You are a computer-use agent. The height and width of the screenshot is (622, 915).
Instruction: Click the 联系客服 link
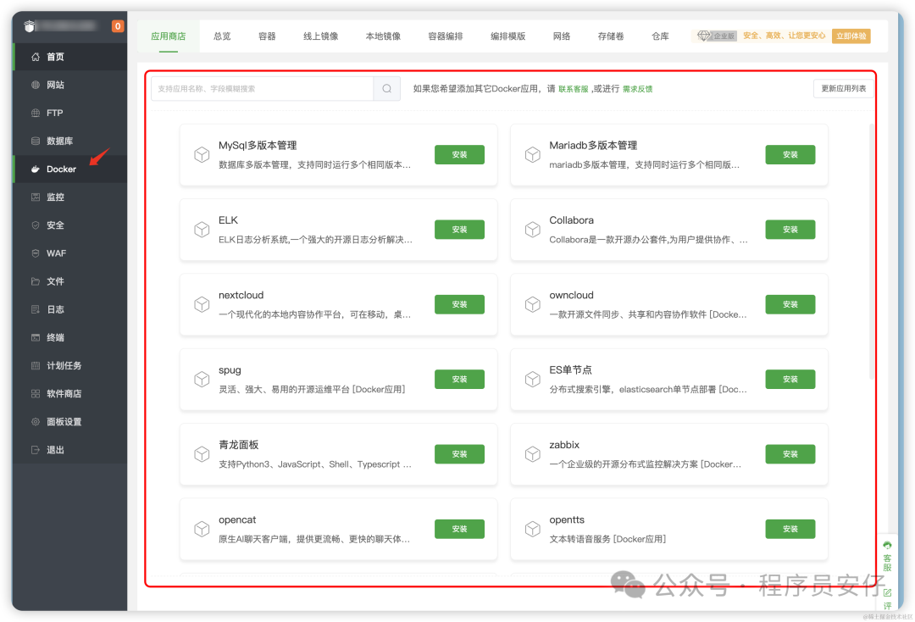[x=574, y=89]
